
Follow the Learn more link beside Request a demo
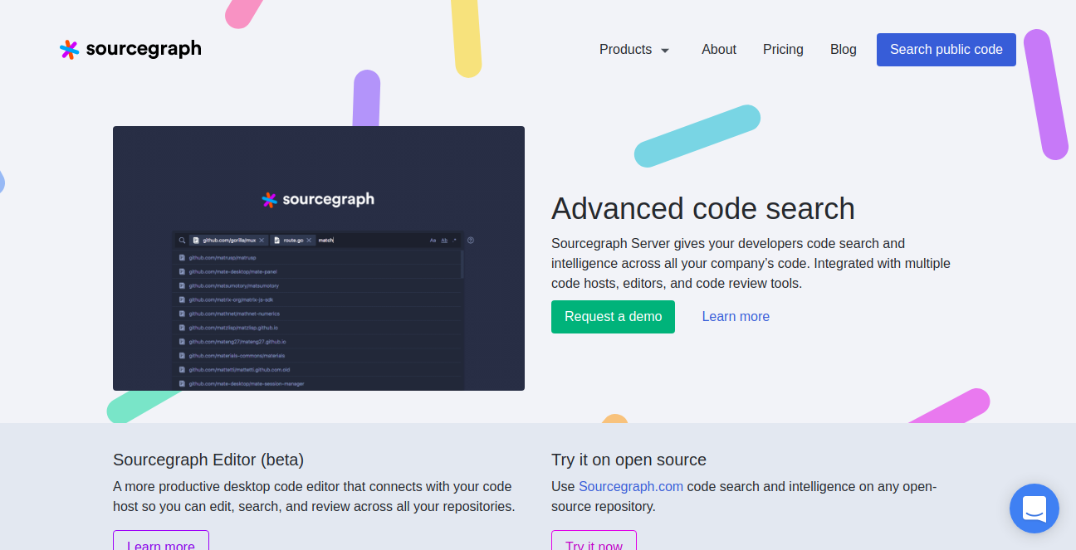[736, 317]
